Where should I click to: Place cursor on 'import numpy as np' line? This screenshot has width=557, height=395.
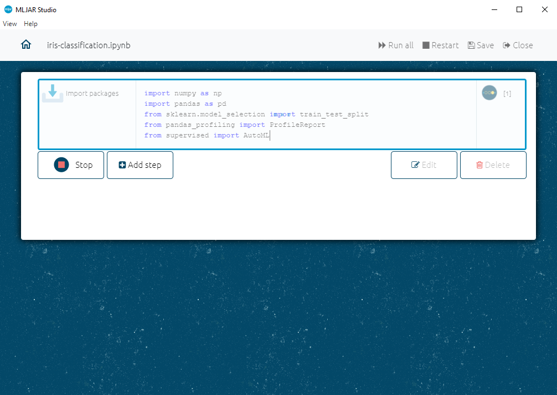click(x=183, y=93)
